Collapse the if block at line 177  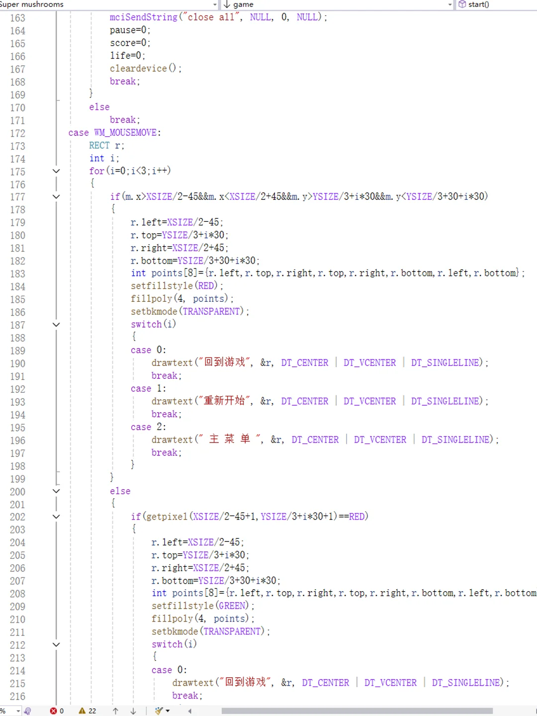56,197
